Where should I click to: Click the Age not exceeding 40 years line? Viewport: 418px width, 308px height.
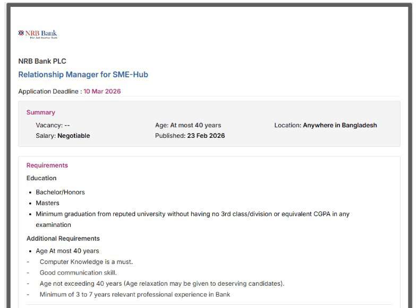[162, 284]
